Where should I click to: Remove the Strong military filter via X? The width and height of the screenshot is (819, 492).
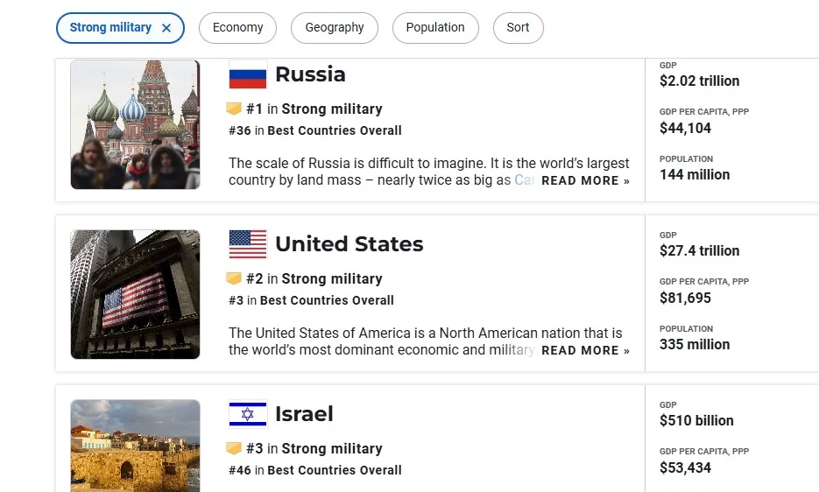tap(166, 28)
